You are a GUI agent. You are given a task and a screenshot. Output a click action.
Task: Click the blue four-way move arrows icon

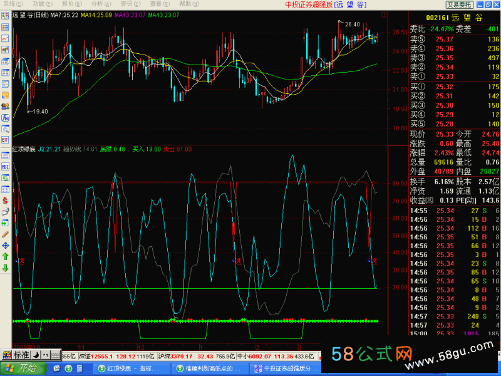click(x=5, y=246)
